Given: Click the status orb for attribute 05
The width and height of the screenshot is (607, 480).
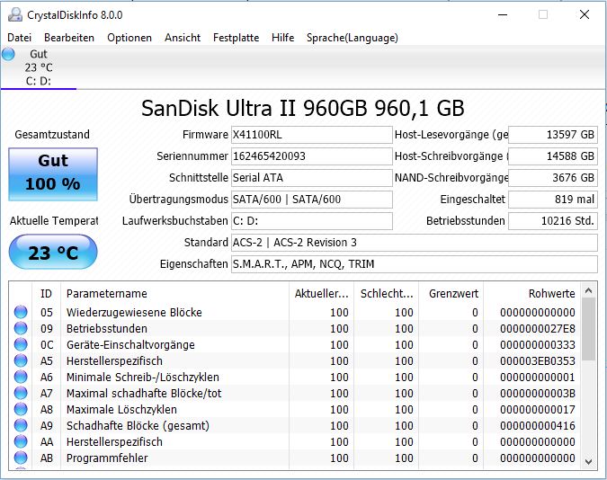Looking at the screenshot, I should (21, 312).
